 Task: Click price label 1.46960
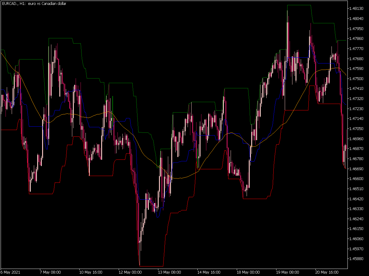point(357,139)
